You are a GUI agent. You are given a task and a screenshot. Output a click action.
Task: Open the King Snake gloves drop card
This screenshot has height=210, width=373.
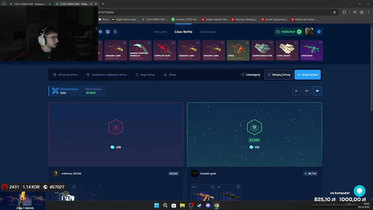click(x=287, y=50)
